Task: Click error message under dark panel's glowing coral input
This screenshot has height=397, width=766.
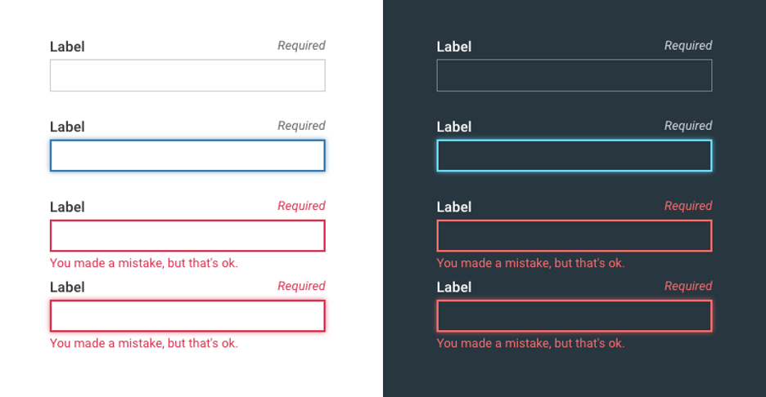Action: [530, 343]
